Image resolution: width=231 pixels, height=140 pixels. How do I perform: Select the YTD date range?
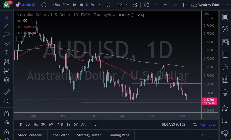[60, 124]
